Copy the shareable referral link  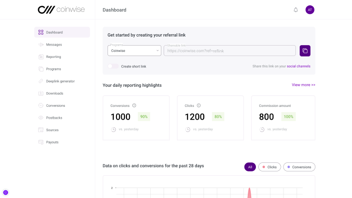(305, 51)
